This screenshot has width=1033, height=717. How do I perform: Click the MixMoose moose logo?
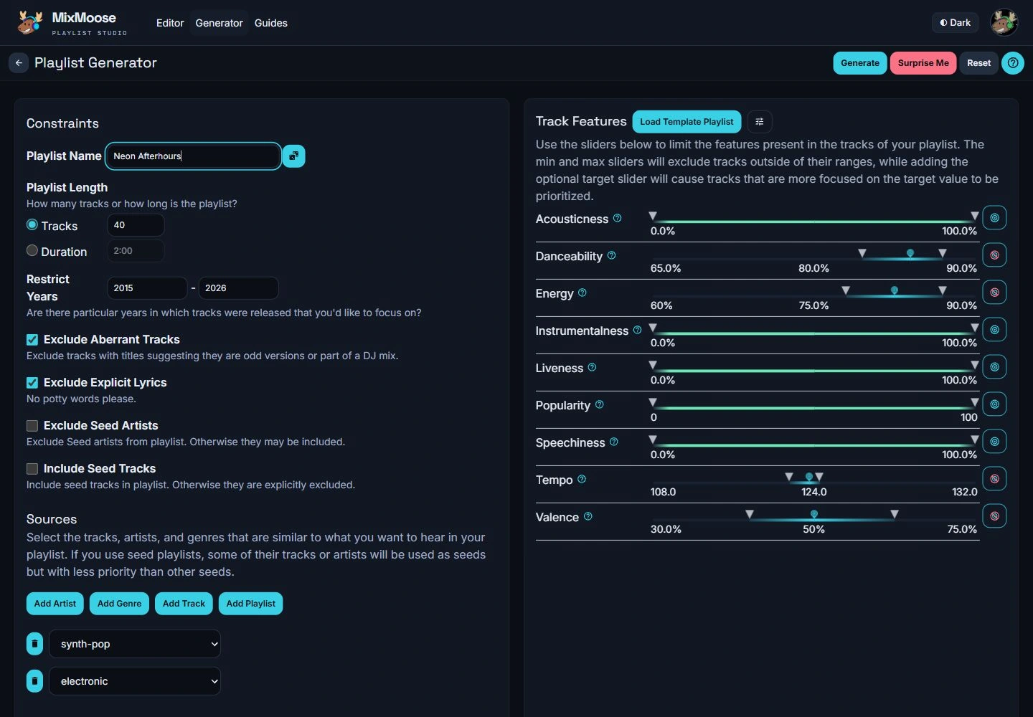[29, 22]
